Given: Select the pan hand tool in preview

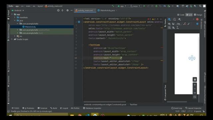Looking at the screenshot, I should pyautogui.click(x=195, y=79).
